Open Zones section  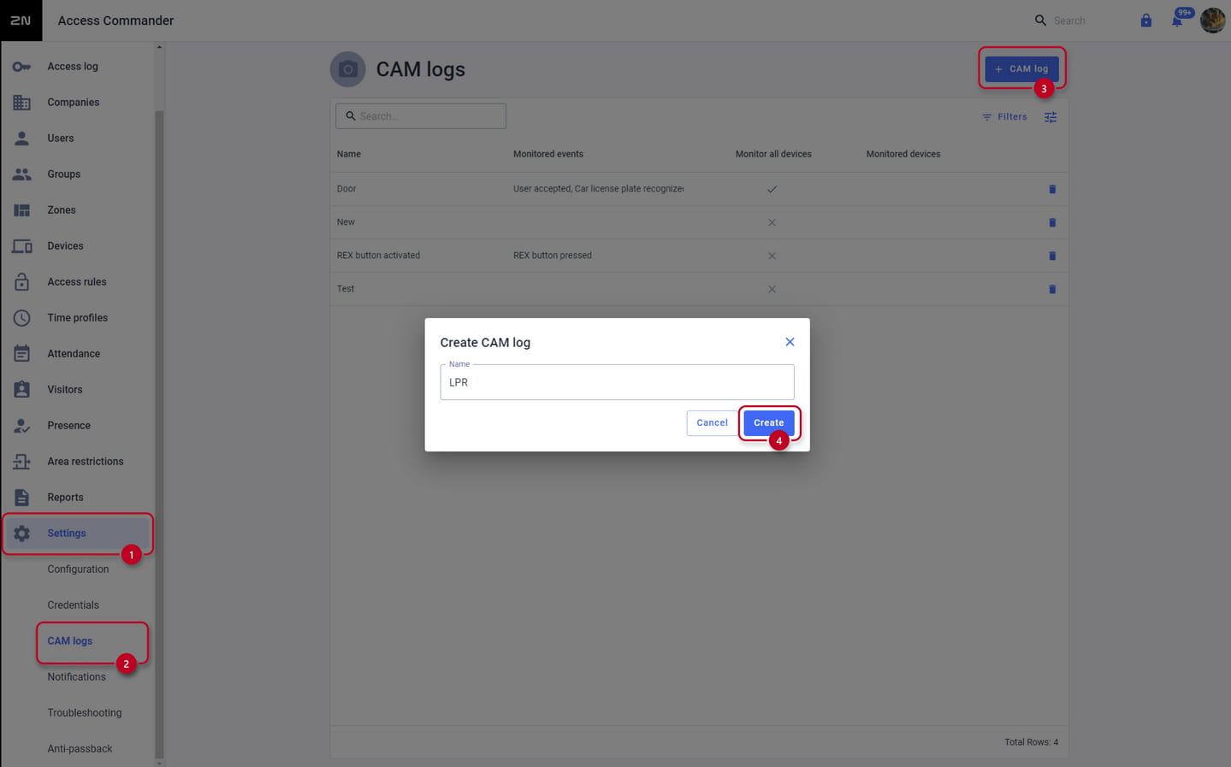point(62,209)
